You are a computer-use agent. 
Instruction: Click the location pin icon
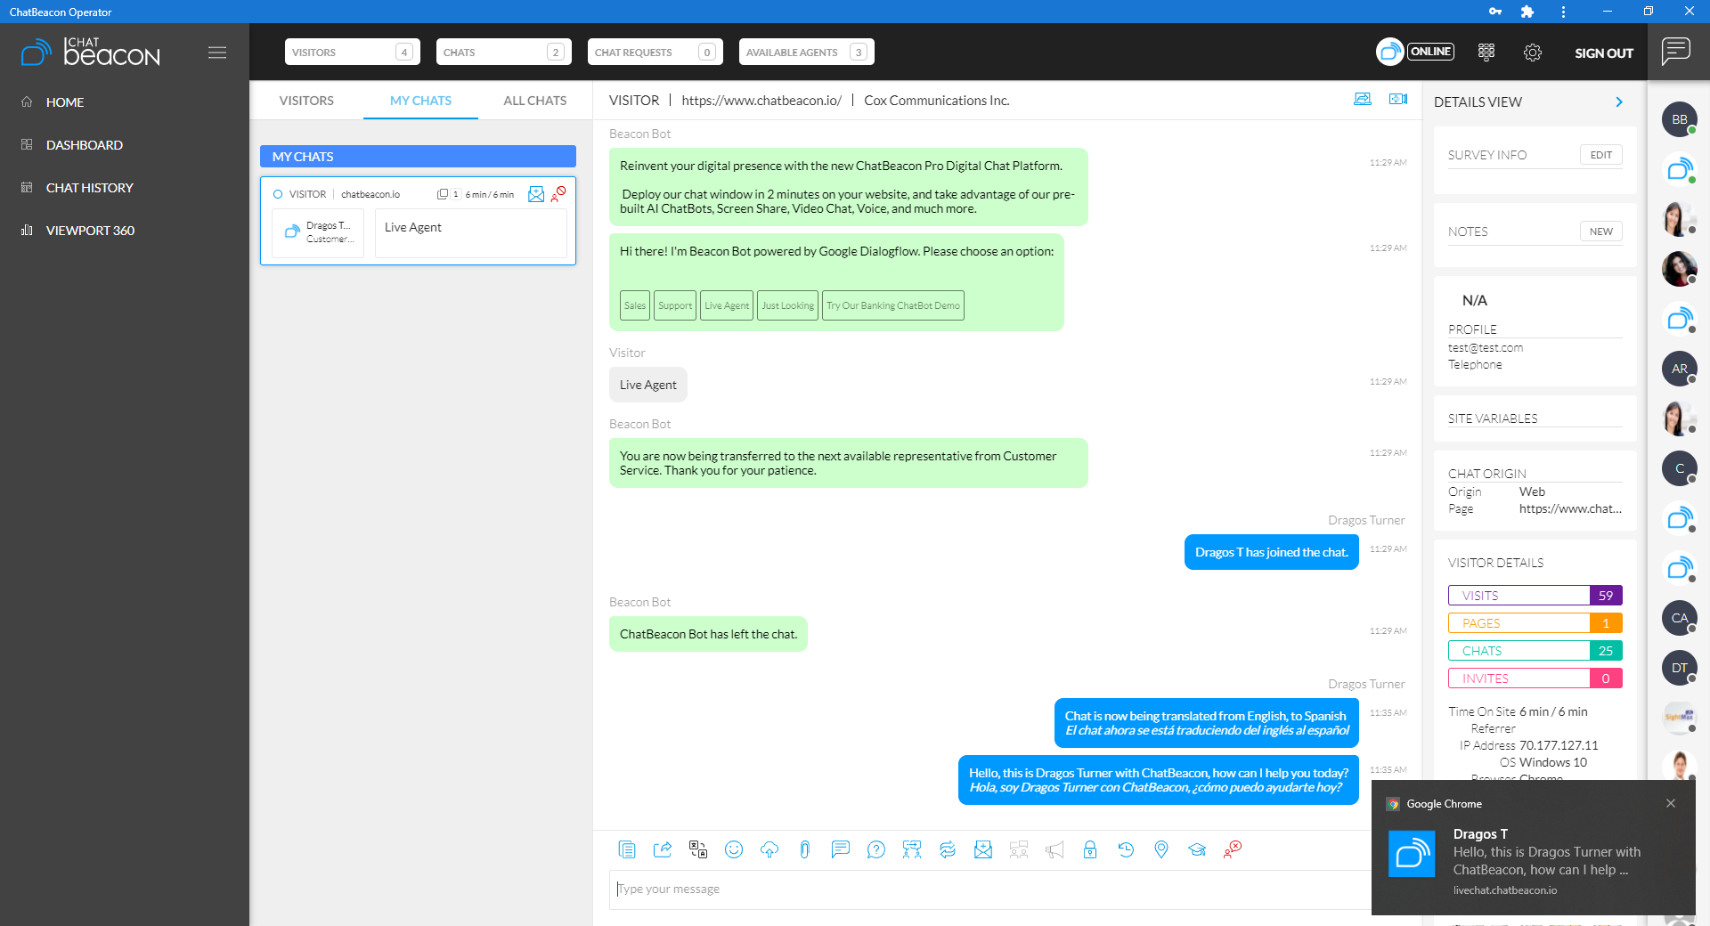1160,849
